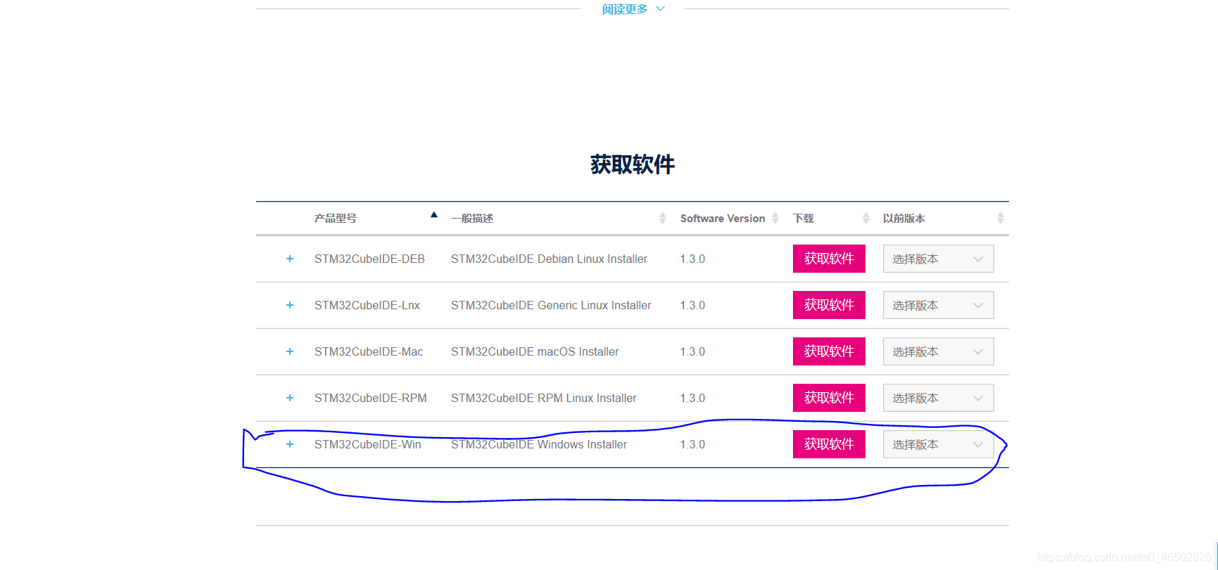
Task: Sort by 以前版本 column arrows
Action: pos(1000,218)
